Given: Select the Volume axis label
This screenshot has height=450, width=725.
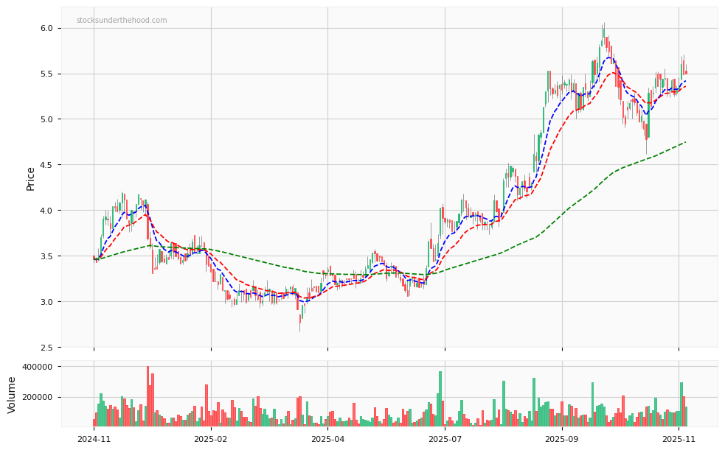Looking at the screenshot, I should pyautogui.click(x=10, y=393).
